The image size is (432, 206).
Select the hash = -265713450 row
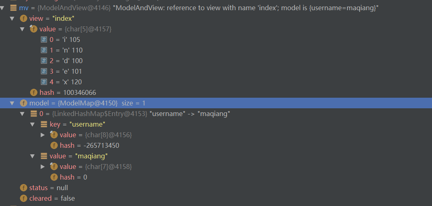[89, 145]
